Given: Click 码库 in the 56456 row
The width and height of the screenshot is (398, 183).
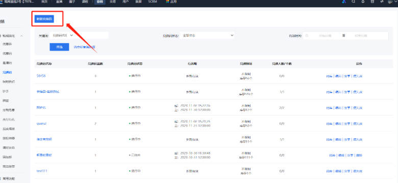Looking at the screenshot, I should point(329,76).
